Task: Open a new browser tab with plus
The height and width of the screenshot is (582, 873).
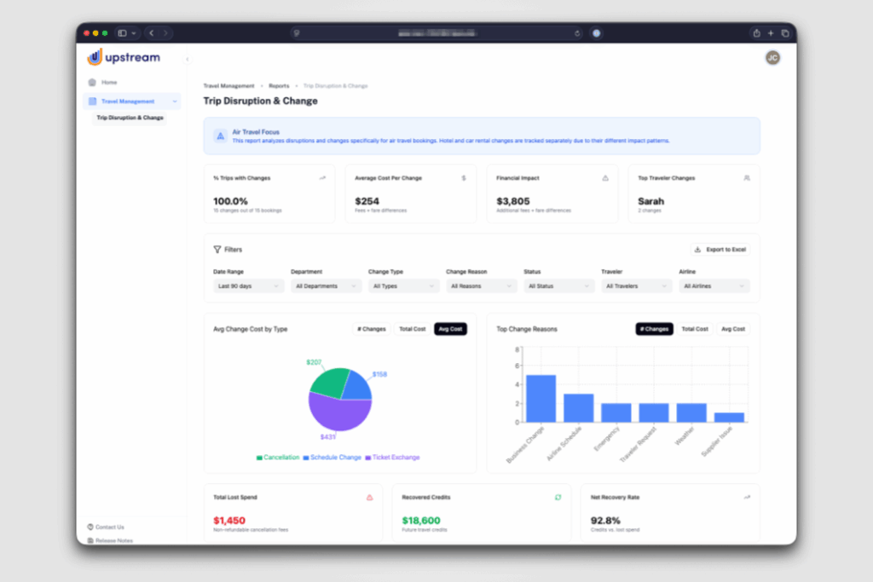Action: (x=771, y=33)
